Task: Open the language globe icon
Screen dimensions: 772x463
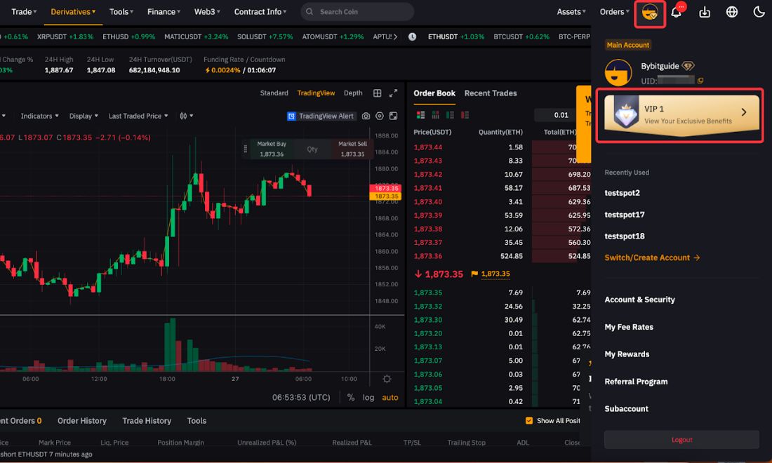Action: coord(731,12)
